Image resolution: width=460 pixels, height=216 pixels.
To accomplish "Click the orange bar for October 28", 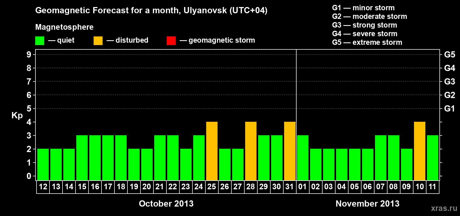I will pyautogui.click(x=251, y=151).
